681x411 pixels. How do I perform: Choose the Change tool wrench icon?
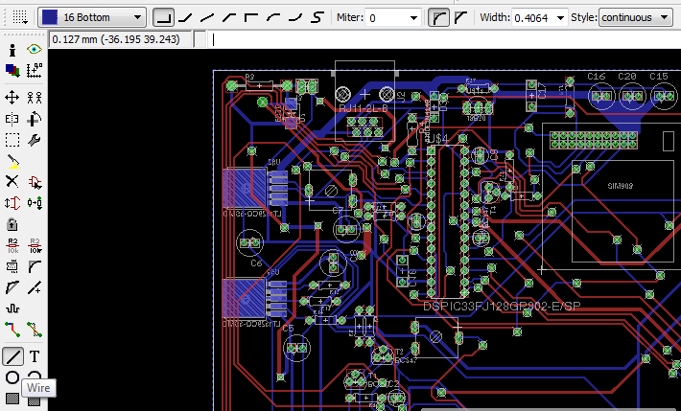click(x=35, y=141)
